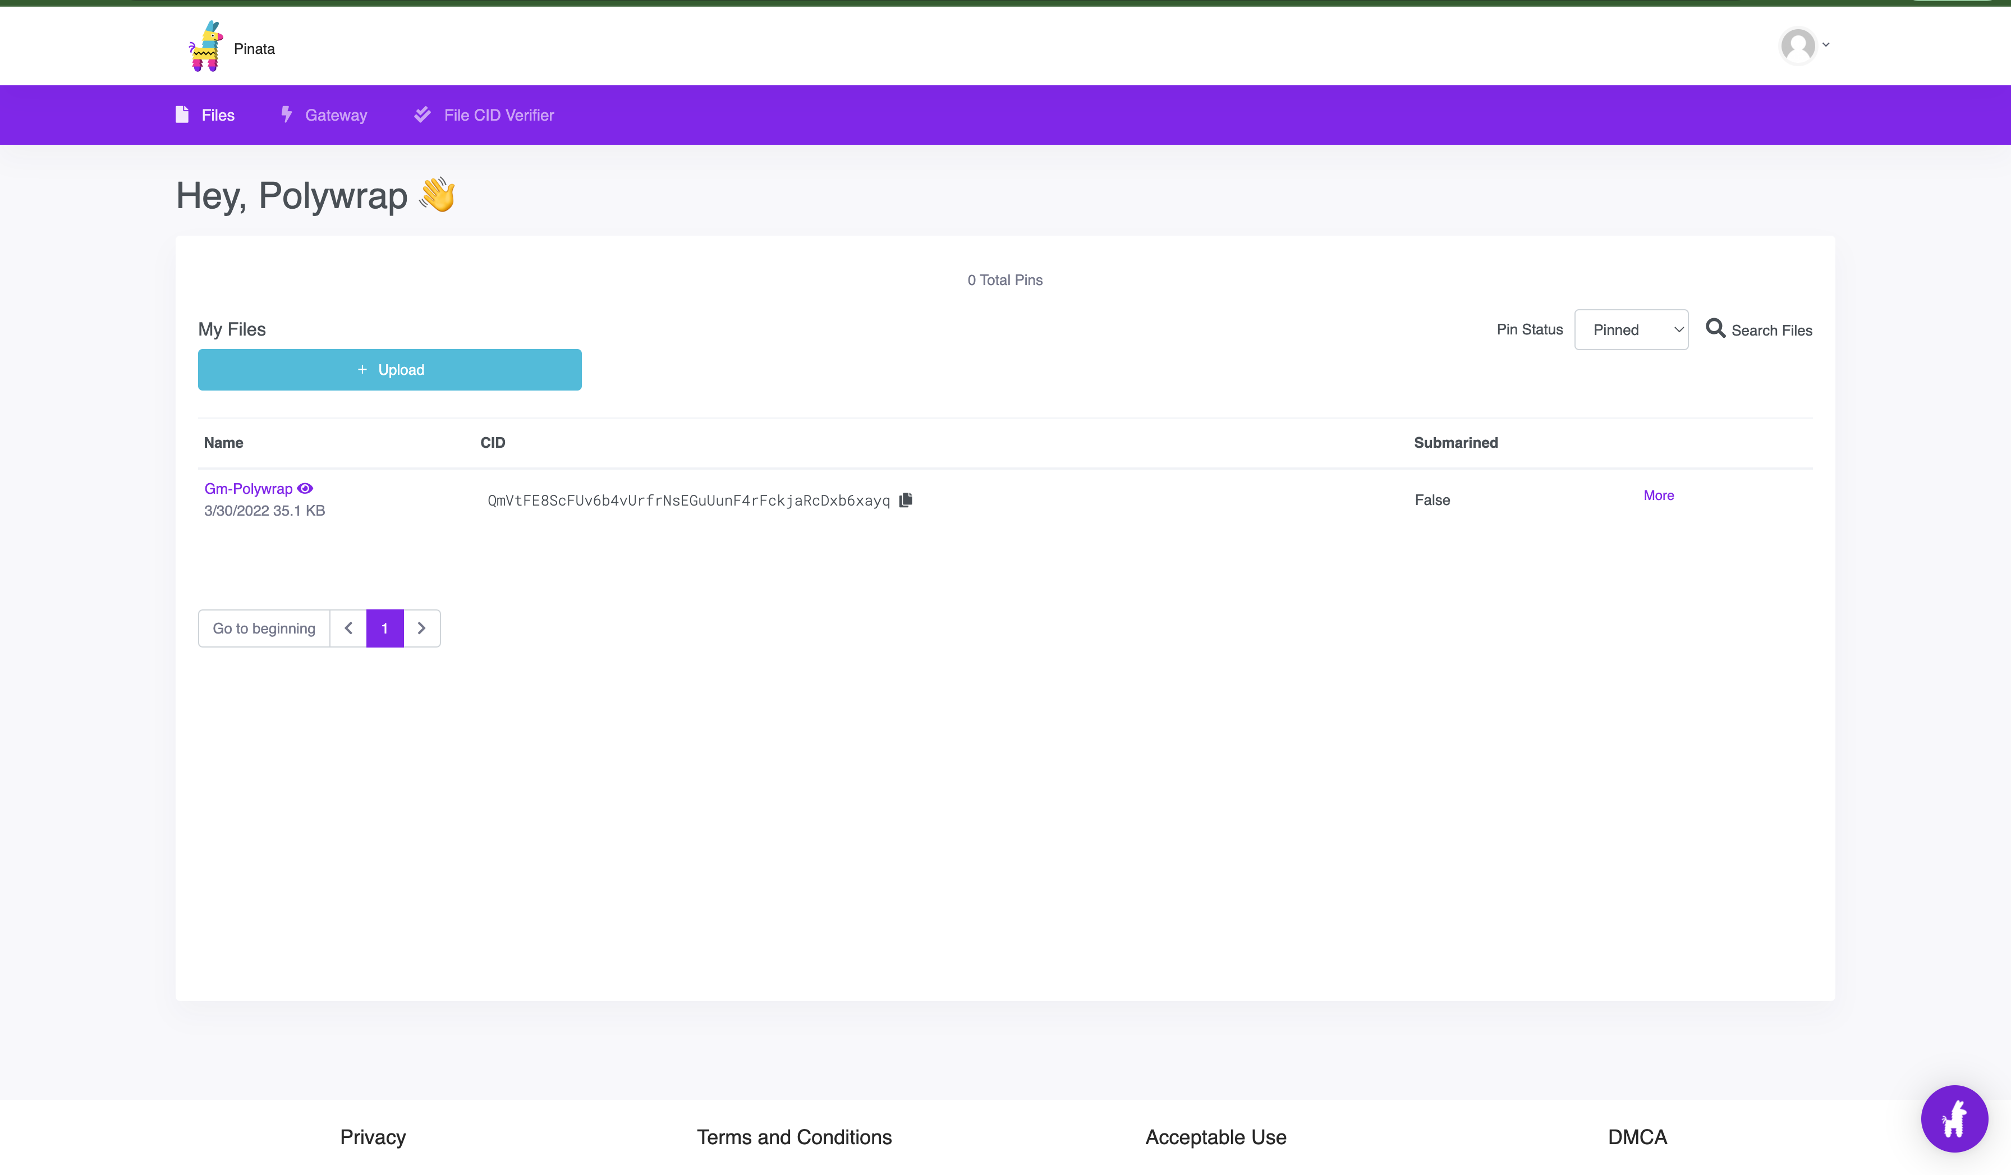Click the Files tab icon
Screen dimensions: 2011x1175
[x=182, y=114]
